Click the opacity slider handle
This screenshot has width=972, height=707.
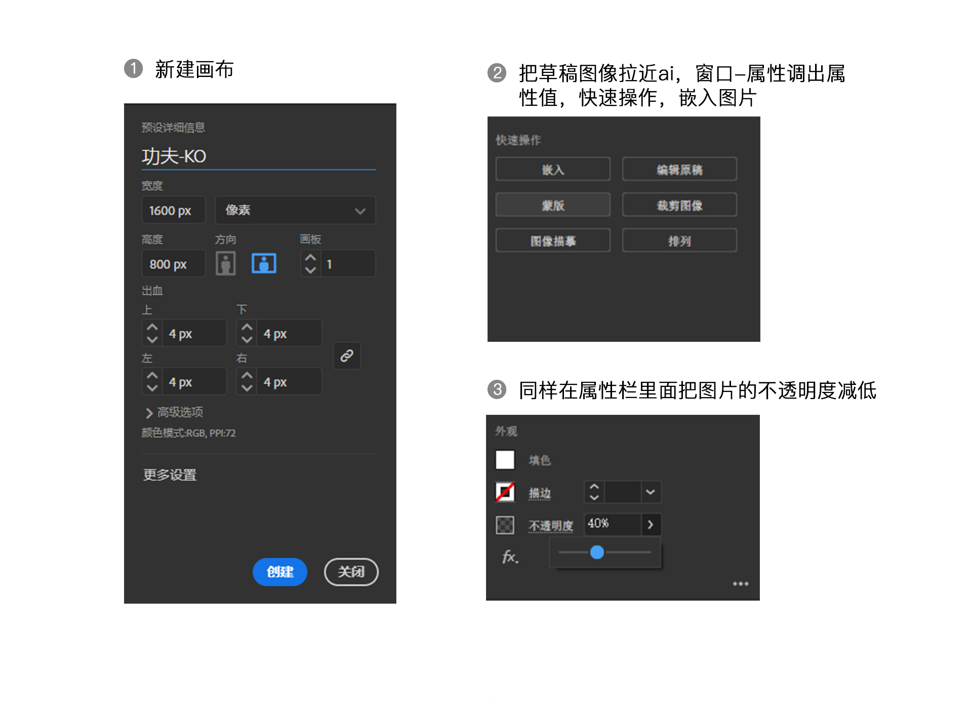(x=597, y=552)
